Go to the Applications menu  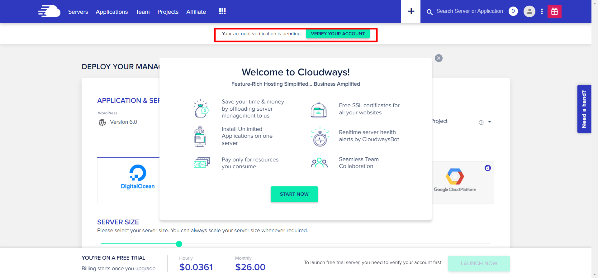click(x=112, y=12)
